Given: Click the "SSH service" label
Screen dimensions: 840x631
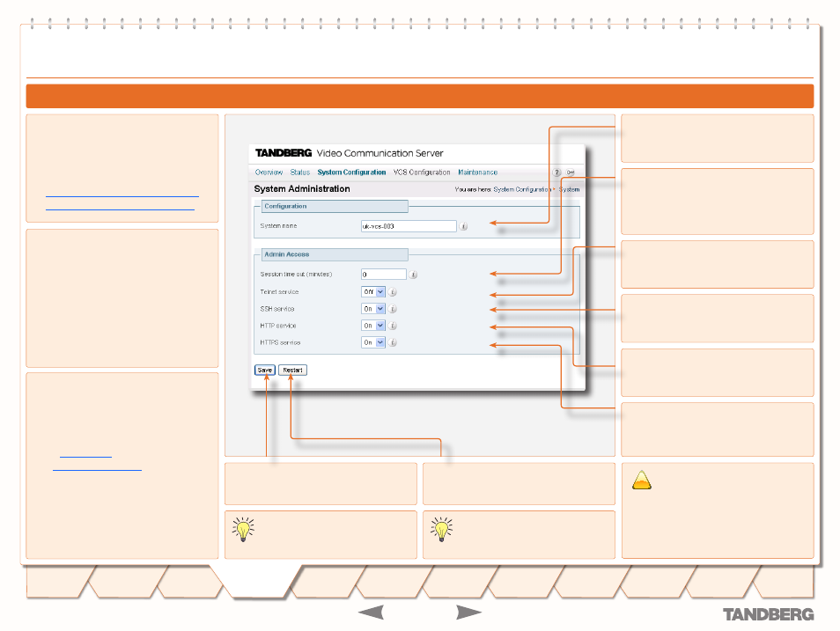Looking at the screenshot, I should pos(277,309).
